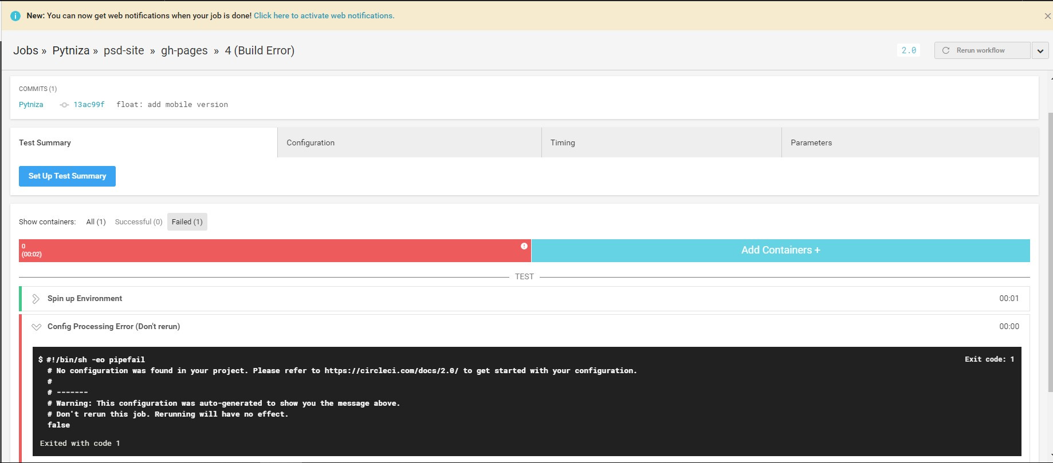Click commit message 'float: add mobile version'
This screenshot has width=1053, height=463.
point(172,105)
